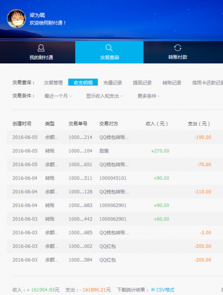The height and width of the screenshot is (295, 223).
Task: Click transaction number 1000...104
Action: coord(80,151)
